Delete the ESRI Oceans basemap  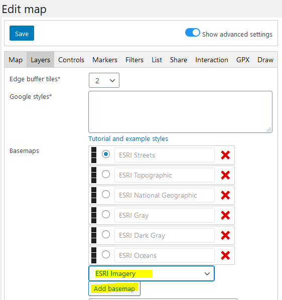click(x=225, y=255)
